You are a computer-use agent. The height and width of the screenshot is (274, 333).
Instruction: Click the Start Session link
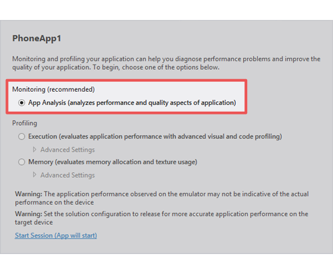(56, 235)
